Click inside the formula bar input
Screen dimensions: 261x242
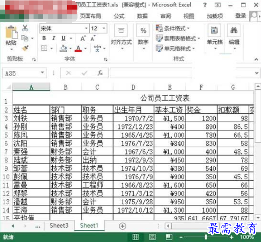(151, 73)
